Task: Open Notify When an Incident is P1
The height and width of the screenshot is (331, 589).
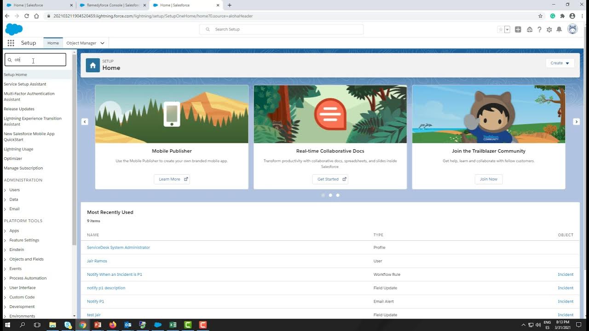Action: [x=115, y=274]
